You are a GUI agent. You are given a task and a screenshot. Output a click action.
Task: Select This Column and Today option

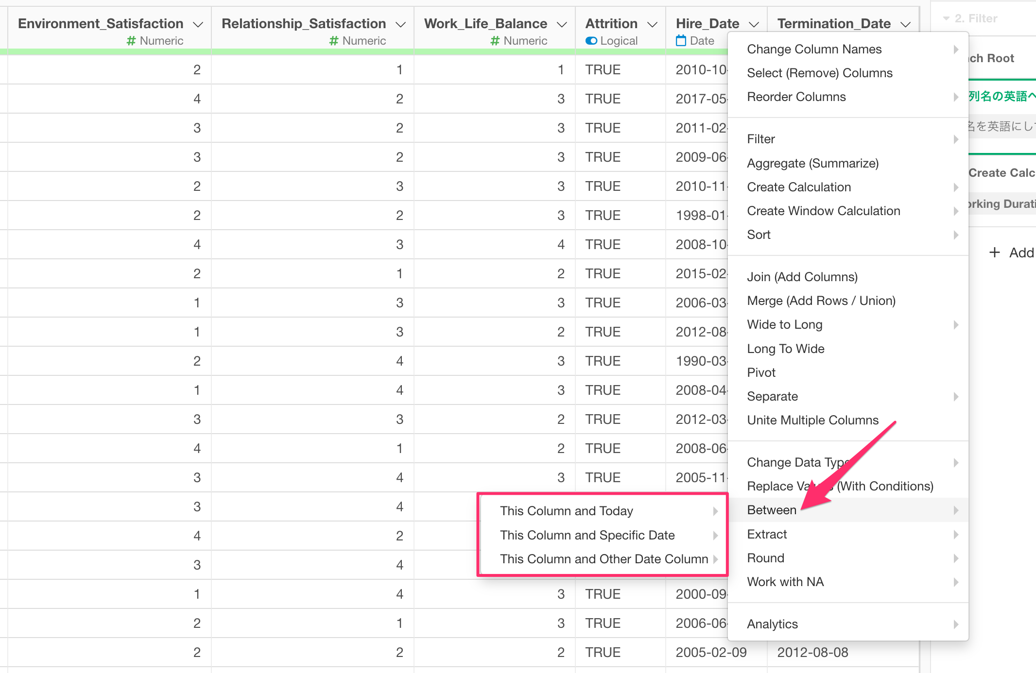pyautogui.click(x=566, y=511)
